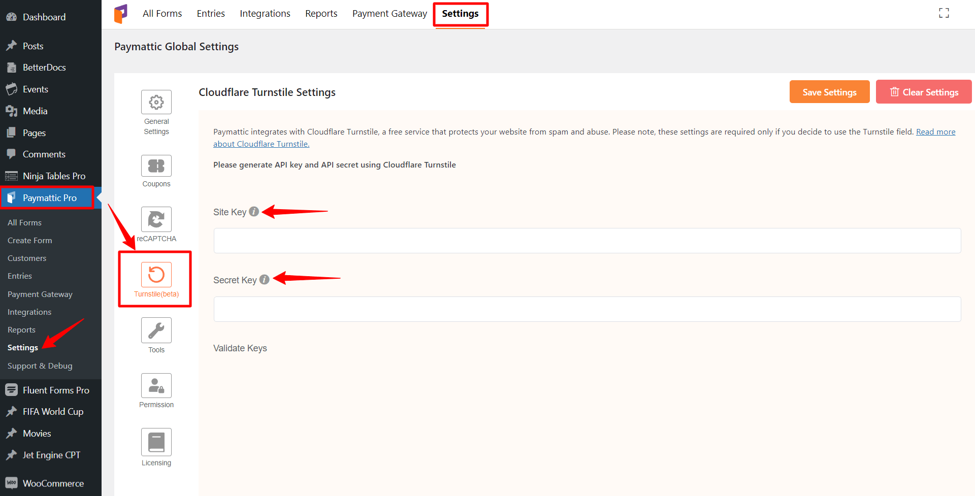Toggle fullscreen mode icon

(944, 13)
